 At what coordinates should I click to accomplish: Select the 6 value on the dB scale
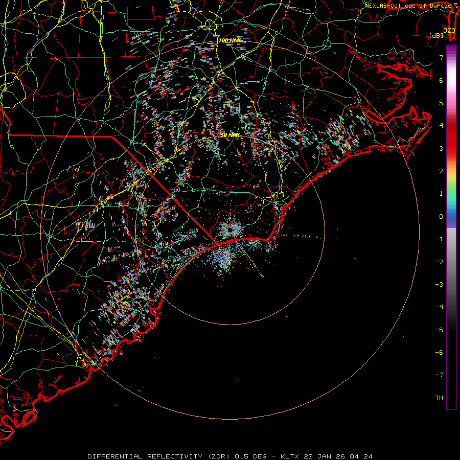(441, 80)
